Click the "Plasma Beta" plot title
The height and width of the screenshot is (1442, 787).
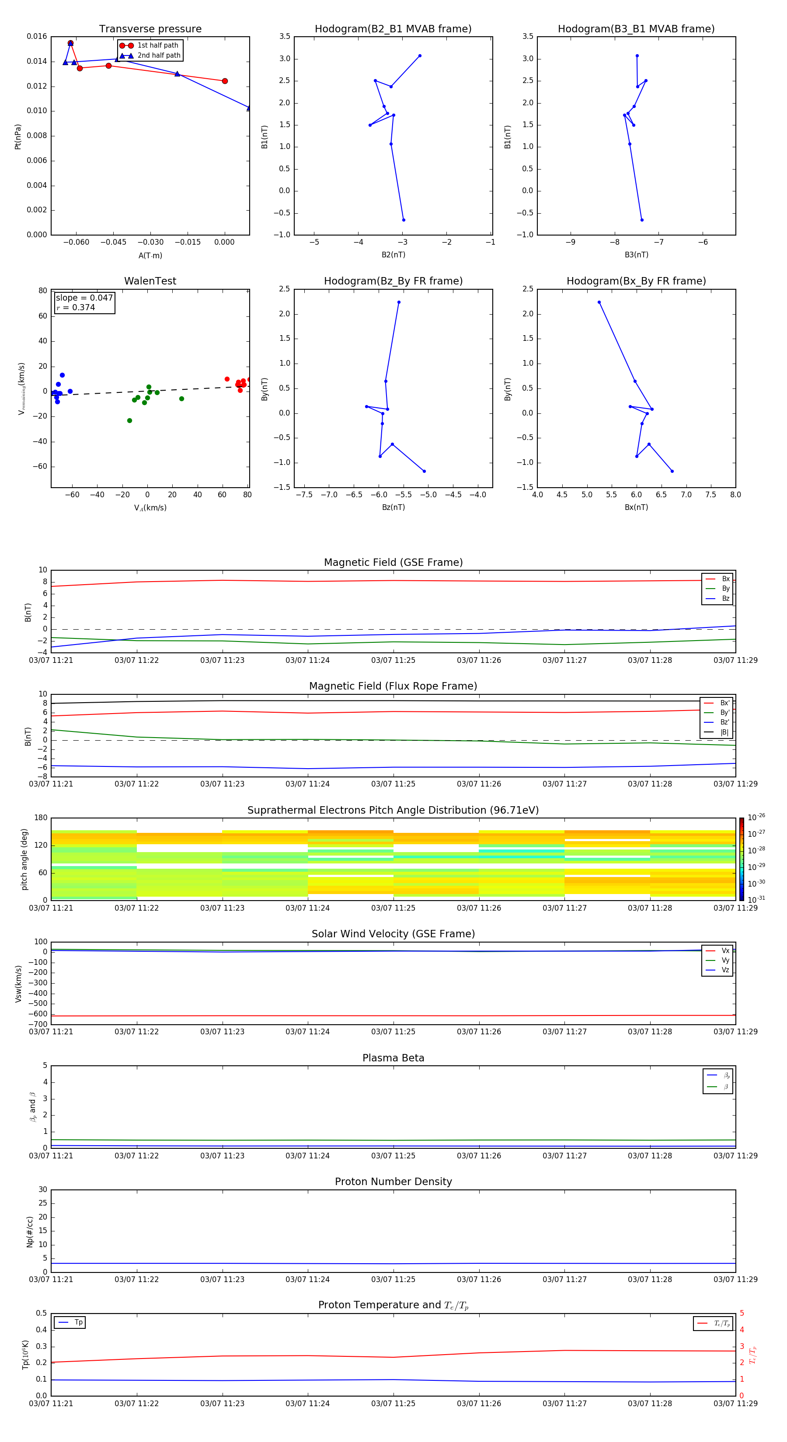[x=393, y=1058]
